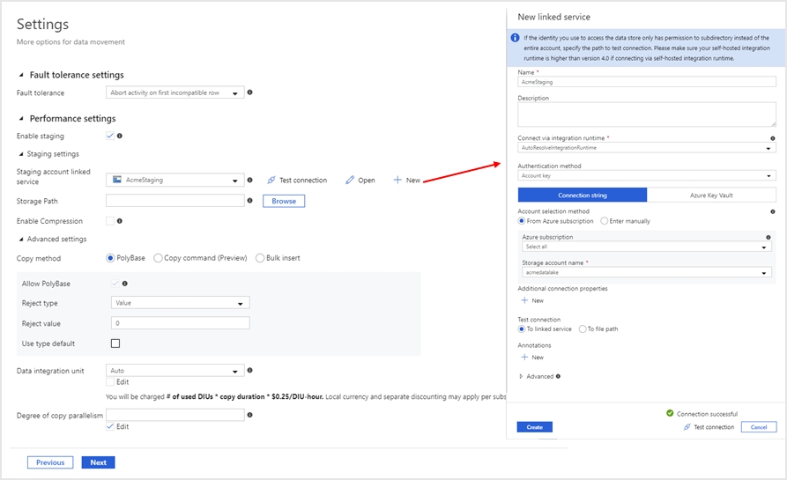
Task: Click the plus icon for New linked service
Action: [397, 180]
